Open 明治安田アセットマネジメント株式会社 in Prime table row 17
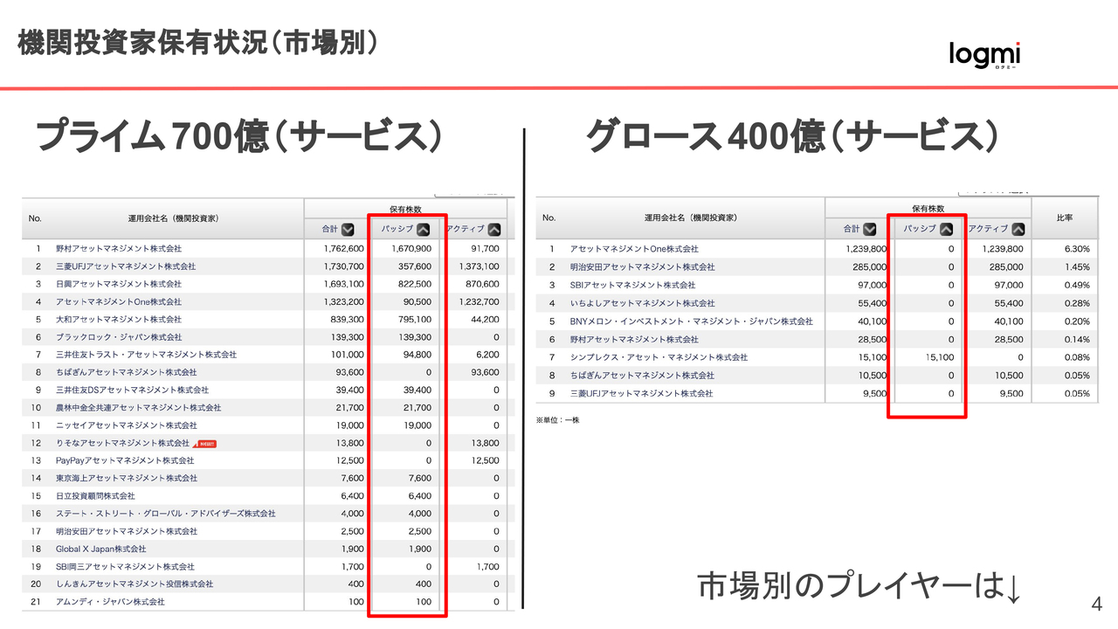The width and height of the screenshot is (1118, 629). coord(127,531)
